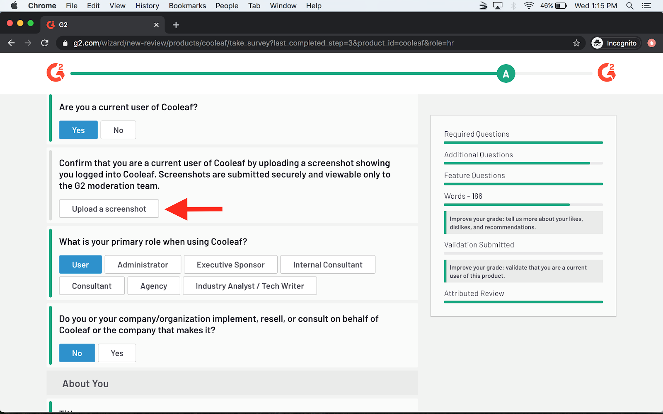Image resolution: width=663 pixels, height=414 pixels.
Task: Click the tip to validate you are a current user
Action: 523,272
